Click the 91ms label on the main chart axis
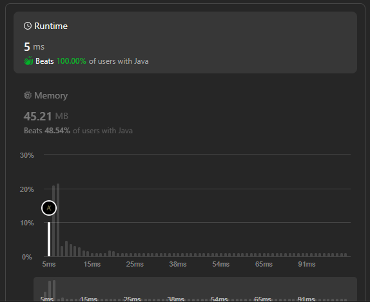 coord(307,264)
